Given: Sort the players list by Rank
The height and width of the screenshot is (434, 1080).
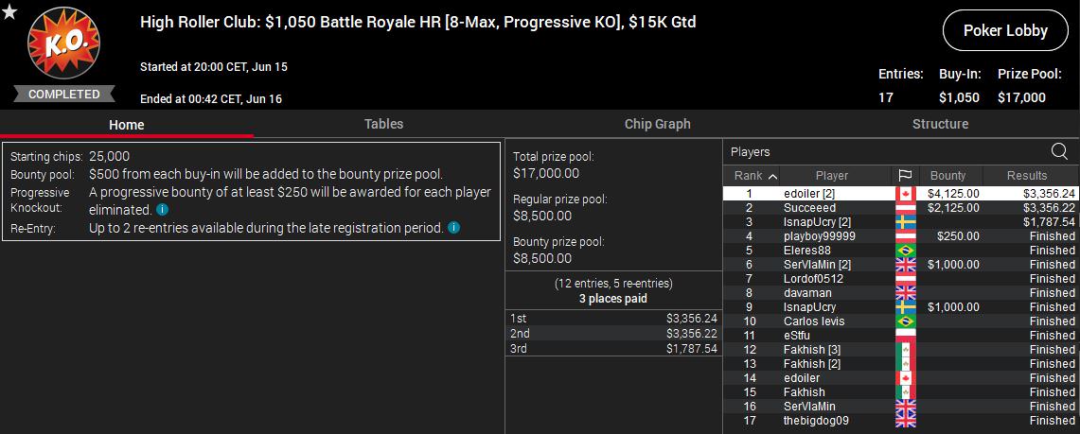Looking at the screenshot, I should tap(755, 175).
